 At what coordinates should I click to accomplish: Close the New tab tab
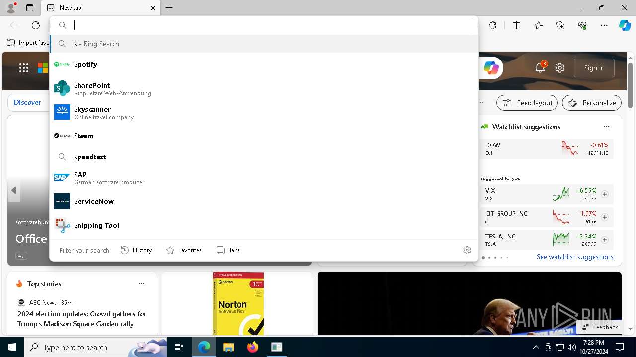tap(153, 8)
